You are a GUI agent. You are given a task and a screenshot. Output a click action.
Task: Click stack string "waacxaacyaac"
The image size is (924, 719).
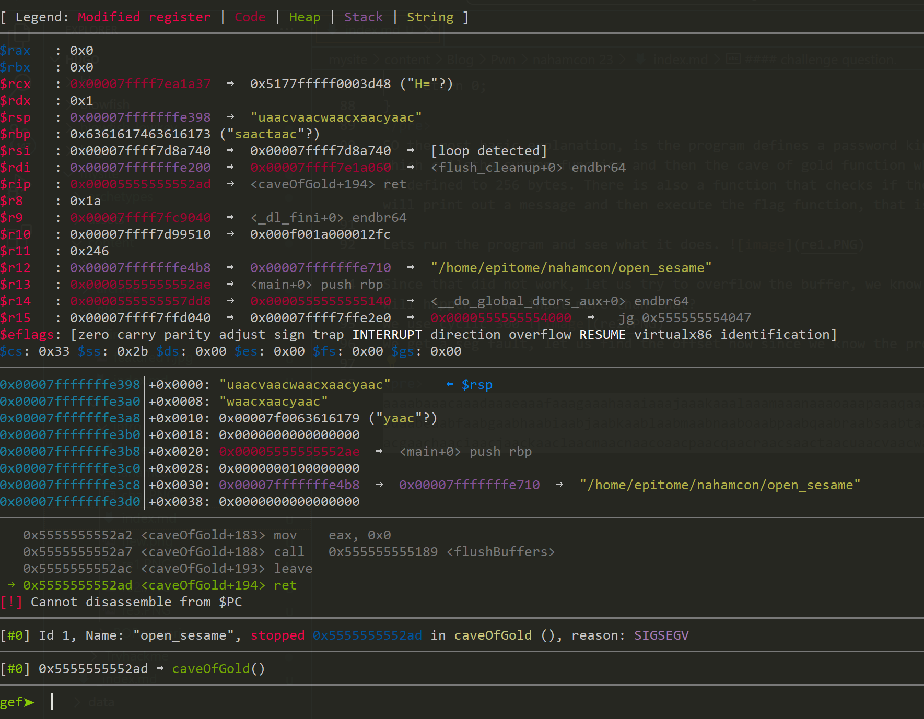tap(274, 402)
